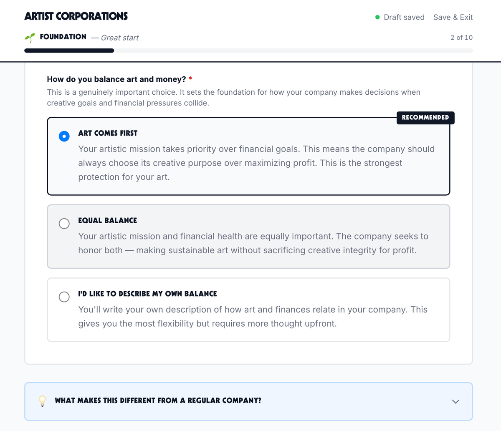Select the Equal Balance radio button

click(64, 224)
